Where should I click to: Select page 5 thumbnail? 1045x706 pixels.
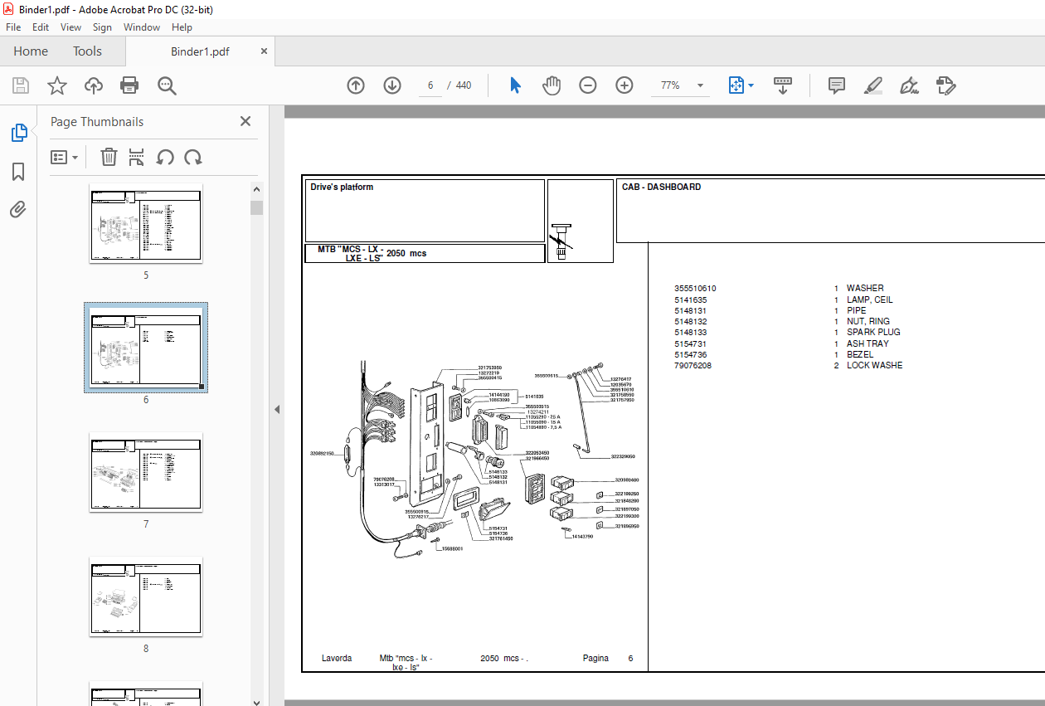click(x=146, y=223)
